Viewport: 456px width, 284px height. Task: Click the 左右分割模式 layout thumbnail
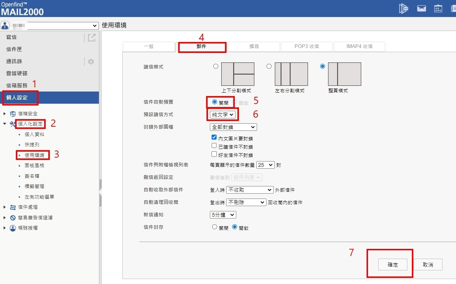click(x=291, y=74)
